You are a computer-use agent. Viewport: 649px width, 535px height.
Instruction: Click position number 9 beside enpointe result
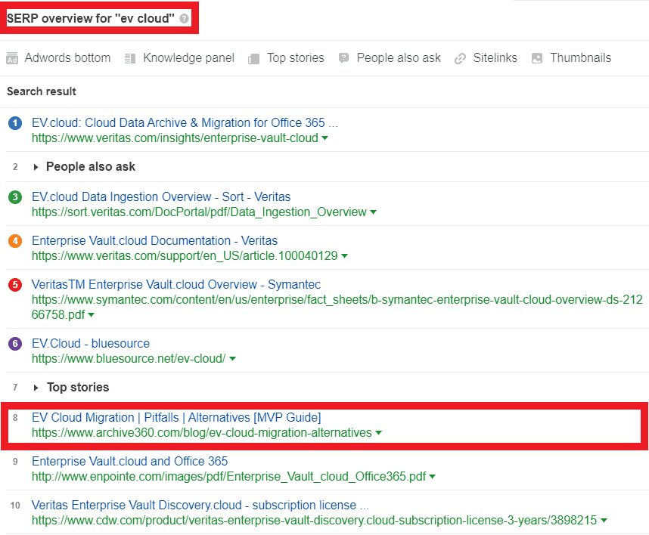15,462
